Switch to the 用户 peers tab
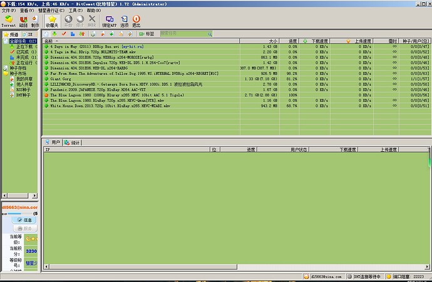The width and height of the screenshot is (432, 282). coord(53,142)
